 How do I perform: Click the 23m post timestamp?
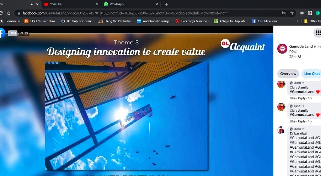tap(292, 56)
